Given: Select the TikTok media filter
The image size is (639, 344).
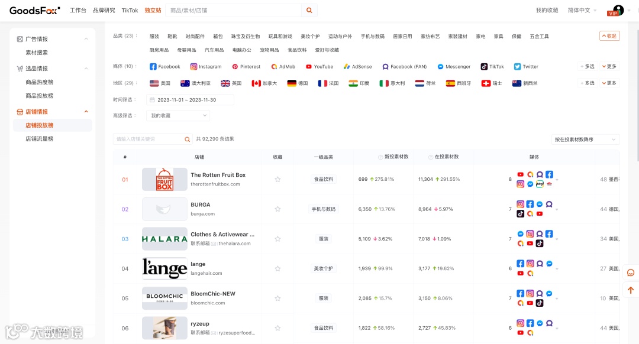Looking at the screenshot, I should (492, 67).
